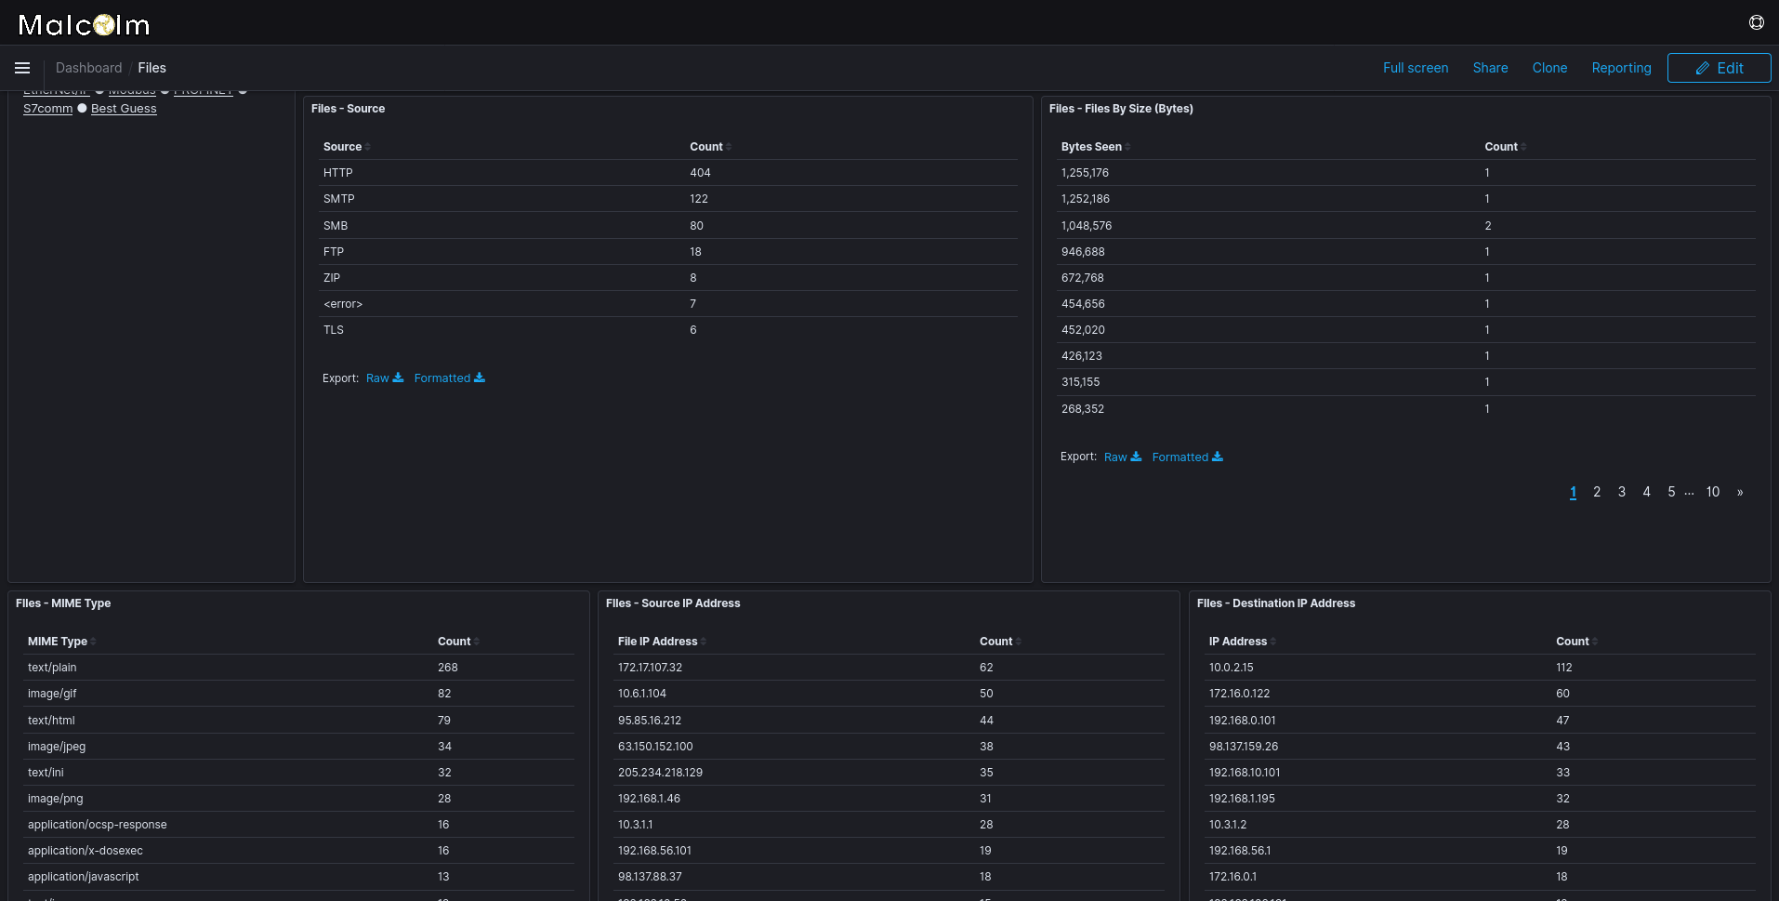Go to page 4 of Files By Size

tap(1646, 492)
